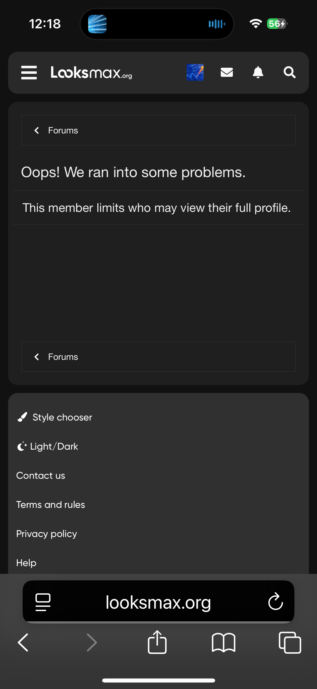Open the Style chooser

[55, 417]
